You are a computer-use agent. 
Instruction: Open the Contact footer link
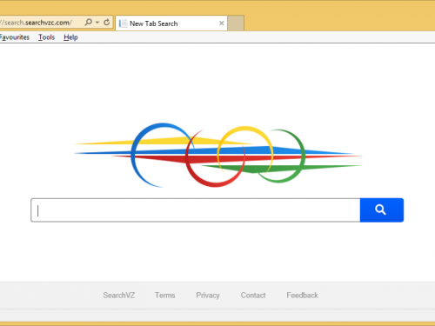tap(253, 296)
